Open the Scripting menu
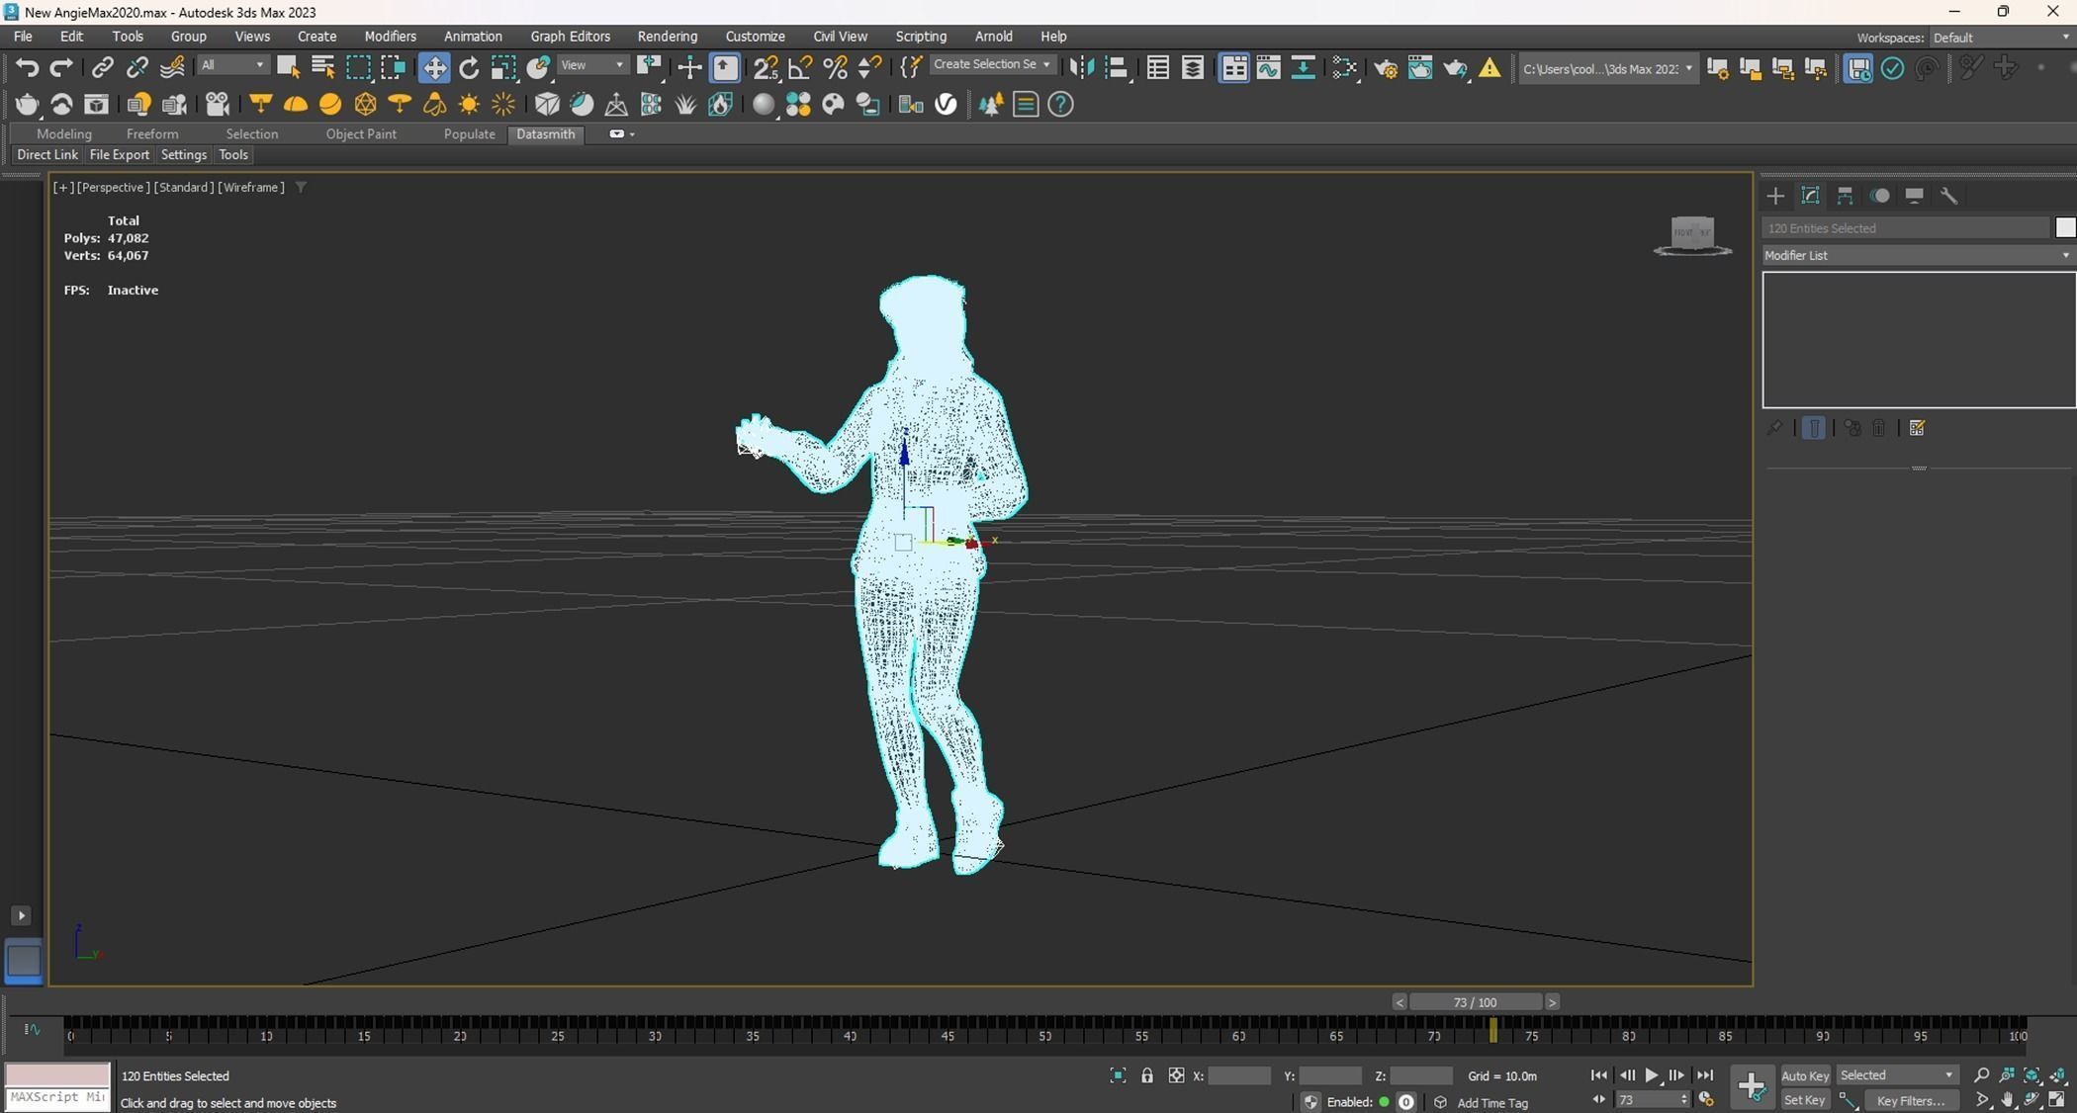The height and width of the screenshot is (1113, 2077). tap(921, 37)
